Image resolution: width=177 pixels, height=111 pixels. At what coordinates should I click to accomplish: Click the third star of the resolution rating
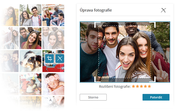click(x=142, y=87)
